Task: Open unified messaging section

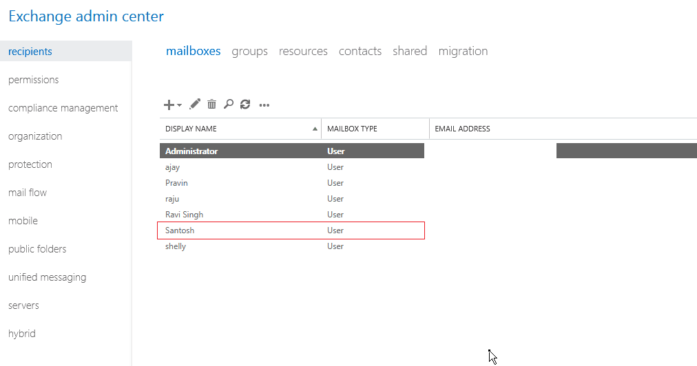Action: tap(47, 277)
